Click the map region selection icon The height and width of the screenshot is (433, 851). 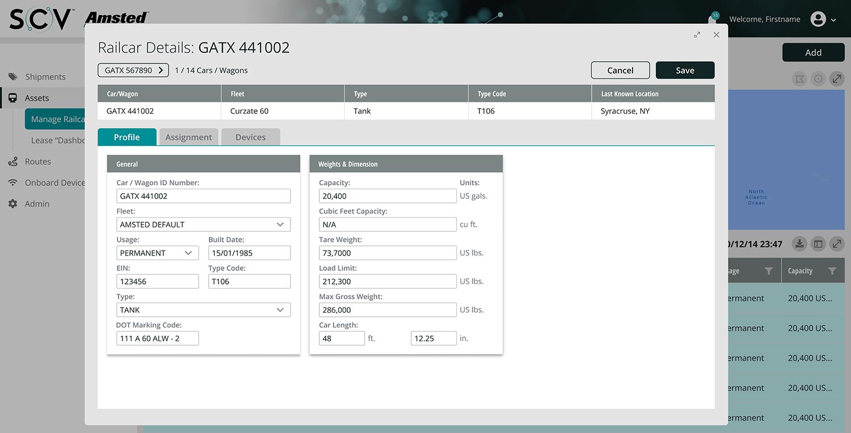click(x=799, y=79)
